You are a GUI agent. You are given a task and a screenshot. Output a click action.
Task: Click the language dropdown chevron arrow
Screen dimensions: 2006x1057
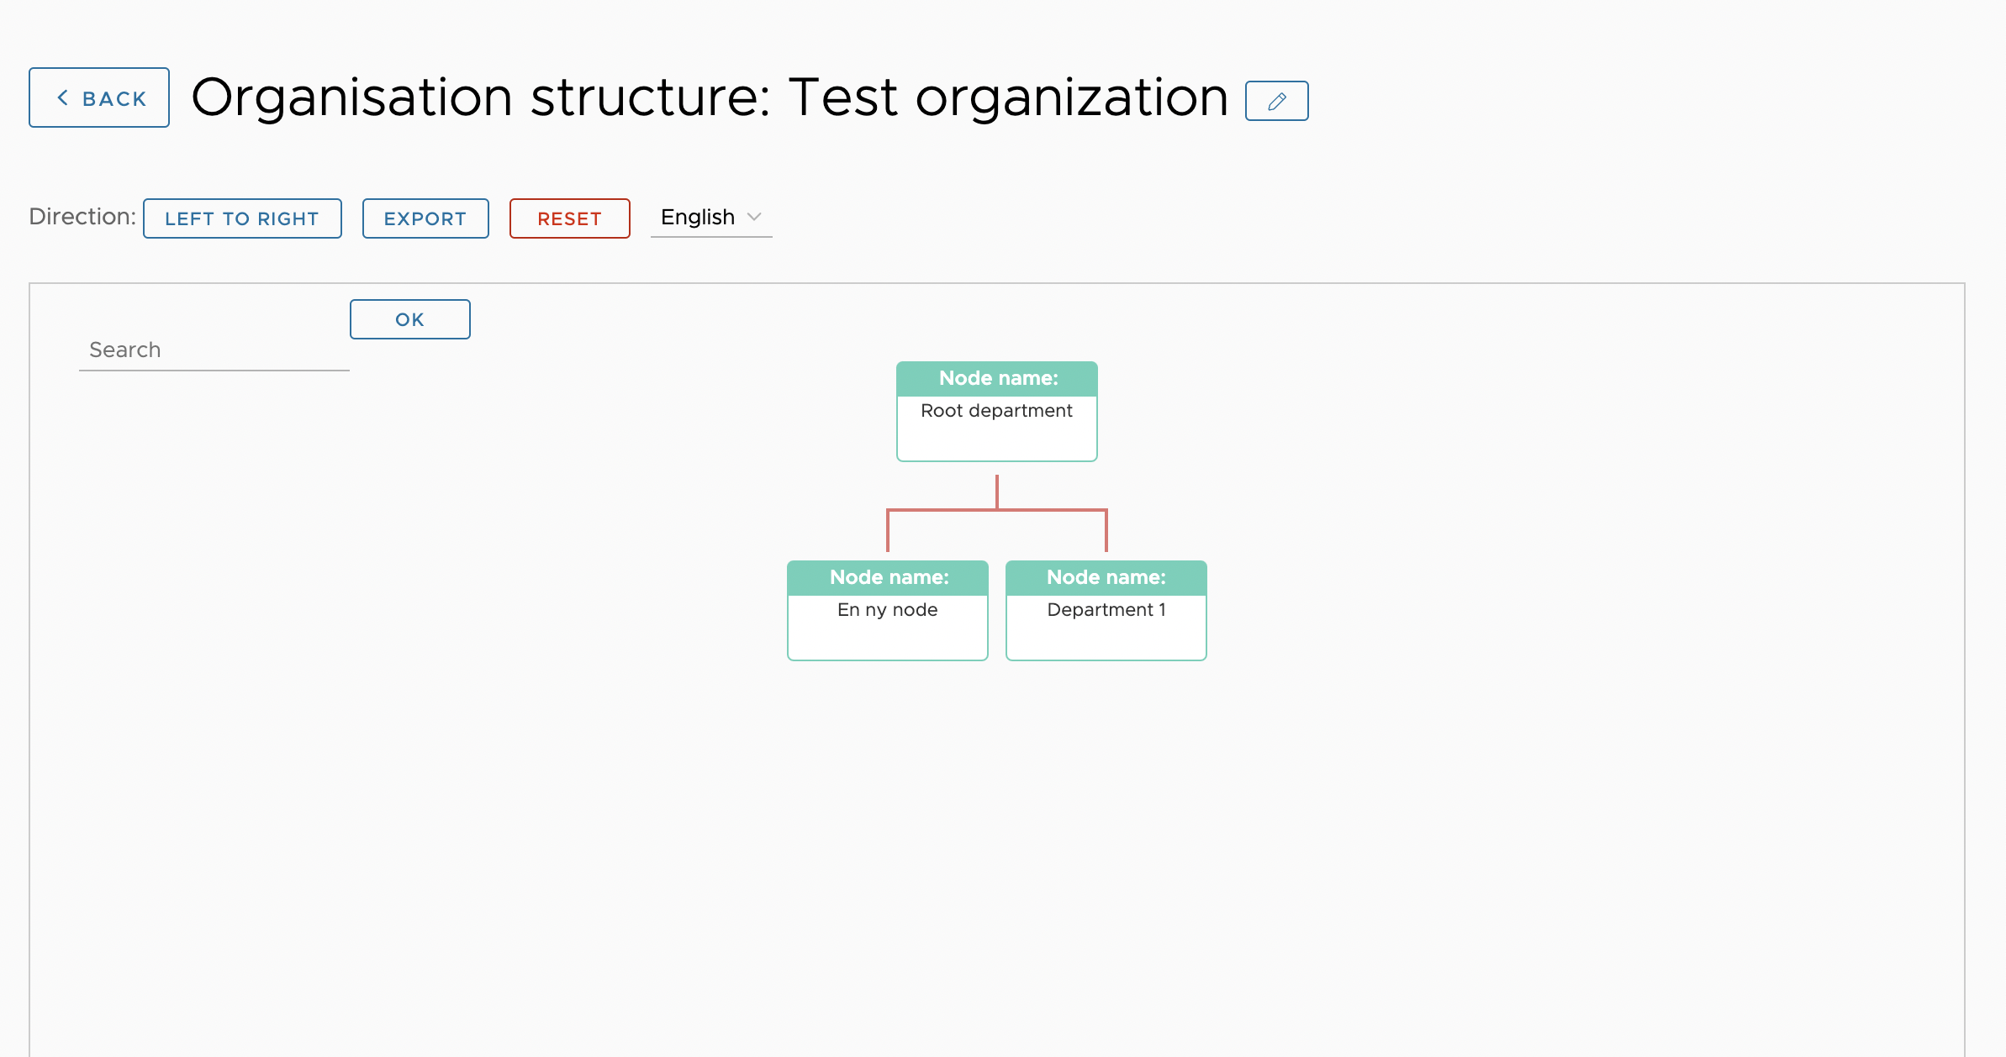(754, 217)
